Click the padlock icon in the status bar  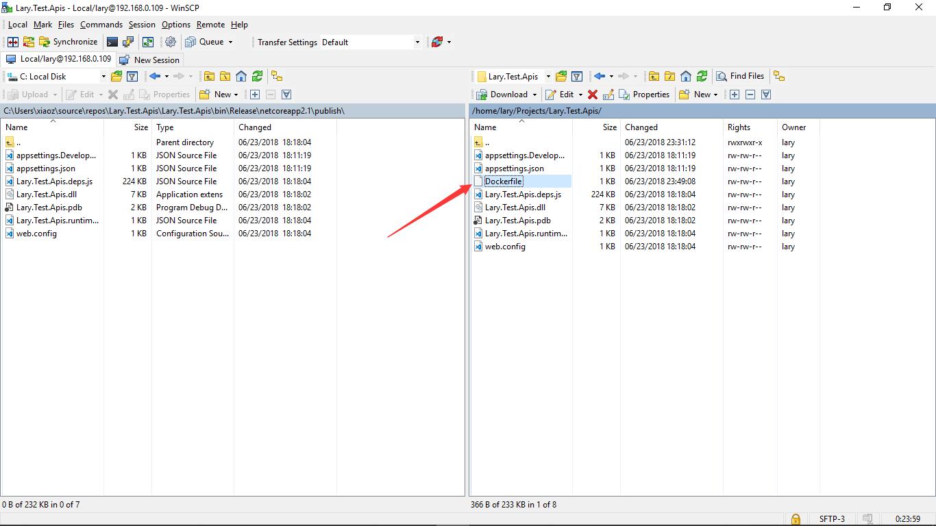point(796,519)
